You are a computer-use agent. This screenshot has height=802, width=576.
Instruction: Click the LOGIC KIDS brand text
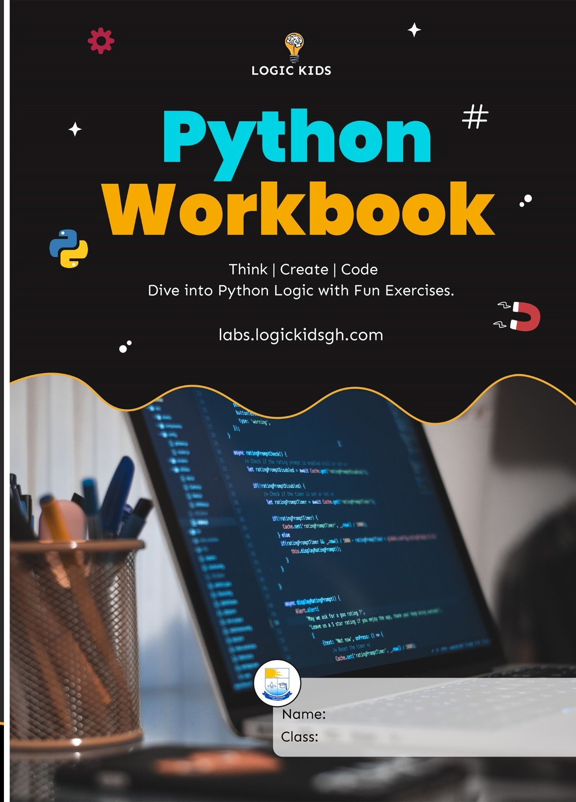pyautogui.click(x=291, y=71)
